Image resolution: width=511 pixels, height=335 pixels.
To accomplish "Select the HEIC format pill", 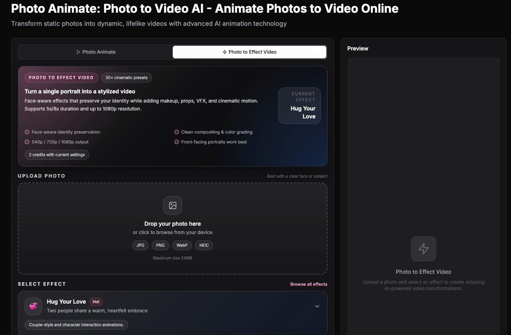I will pyautogui.click(x=204, y=245).
